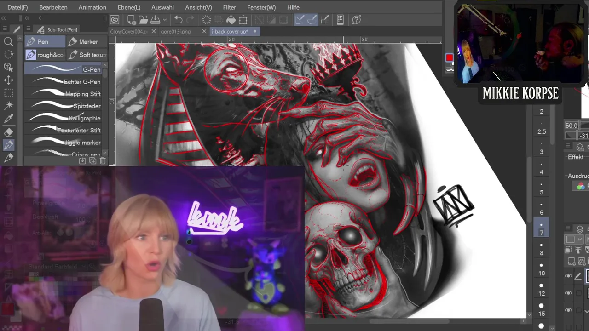Redo the undone action
The height and width of the screenshot is (331, 589).
coord(191,20)
